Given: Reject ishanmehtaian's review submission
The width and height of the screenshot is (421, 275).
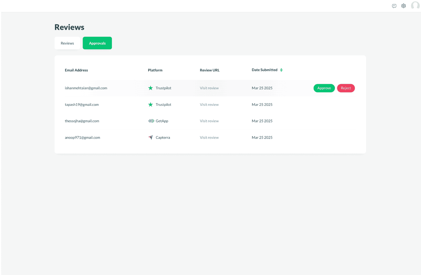Looking at the screenshot, I should pos(346,88).
